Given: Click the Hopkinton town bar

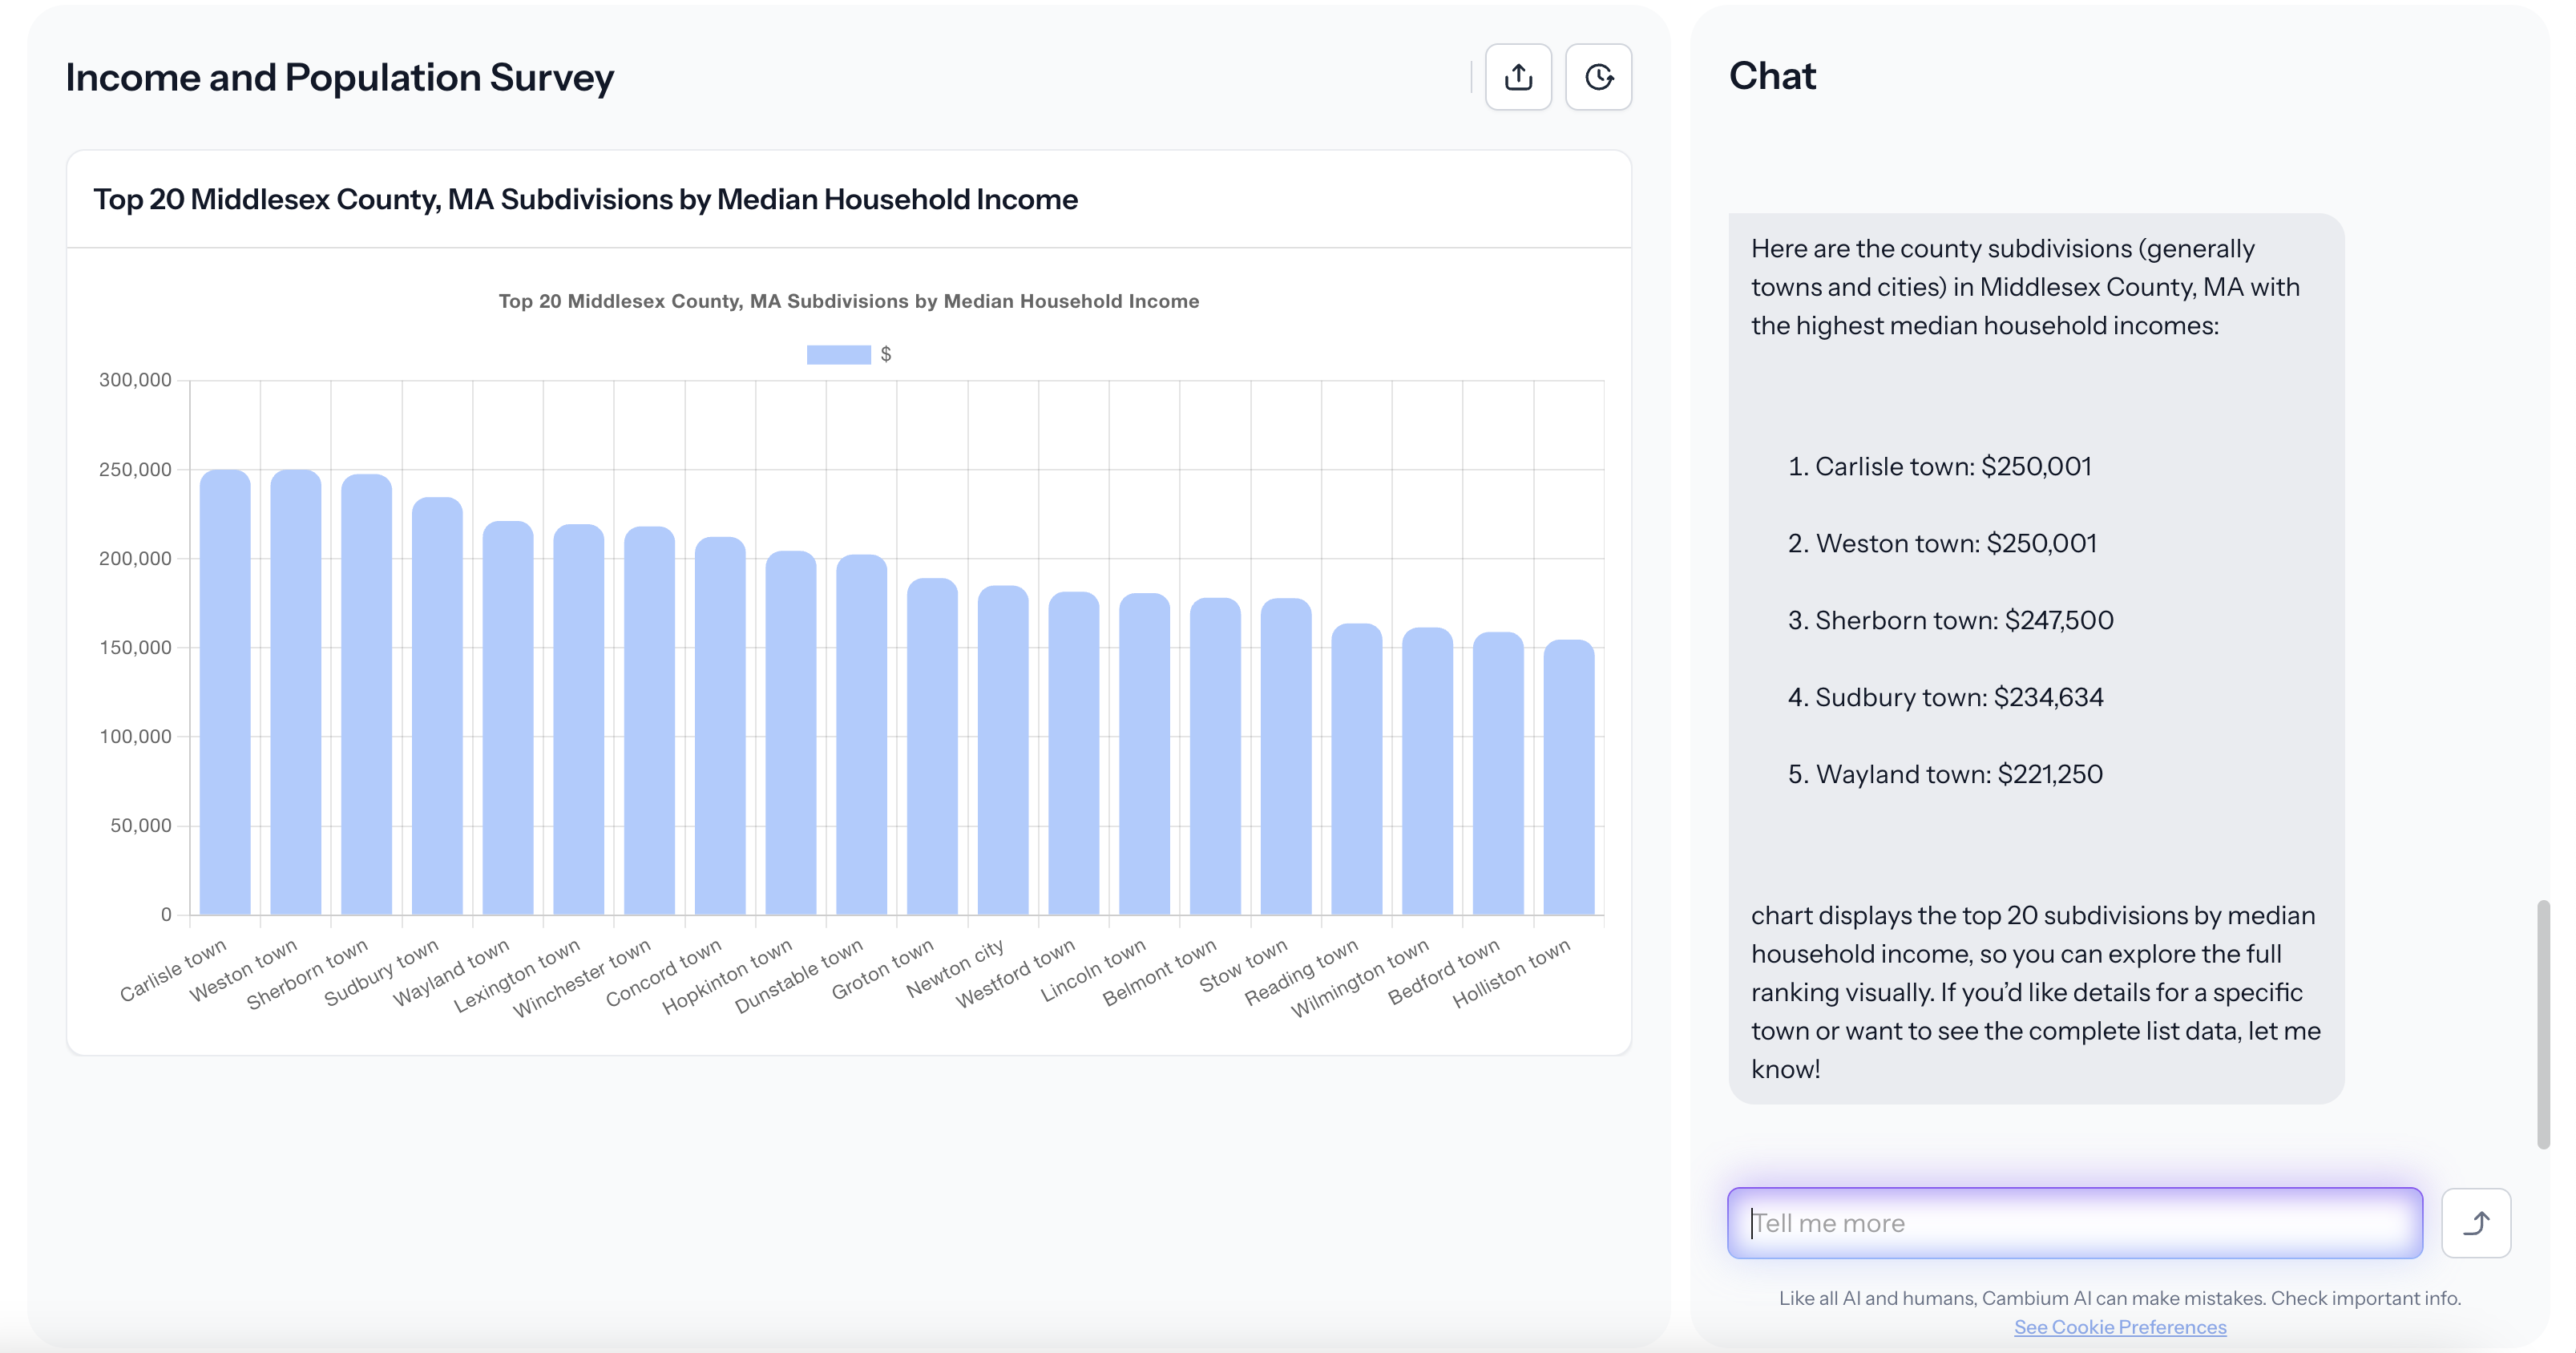Looking at the screenshot, I should tap(791, 733).
